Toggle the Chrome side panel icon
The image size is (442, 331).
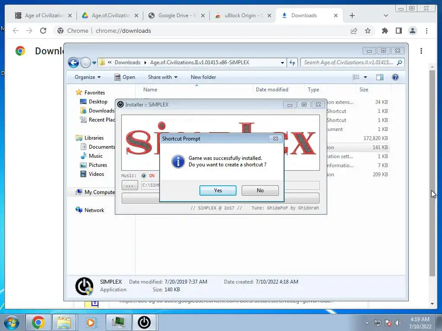398,31
